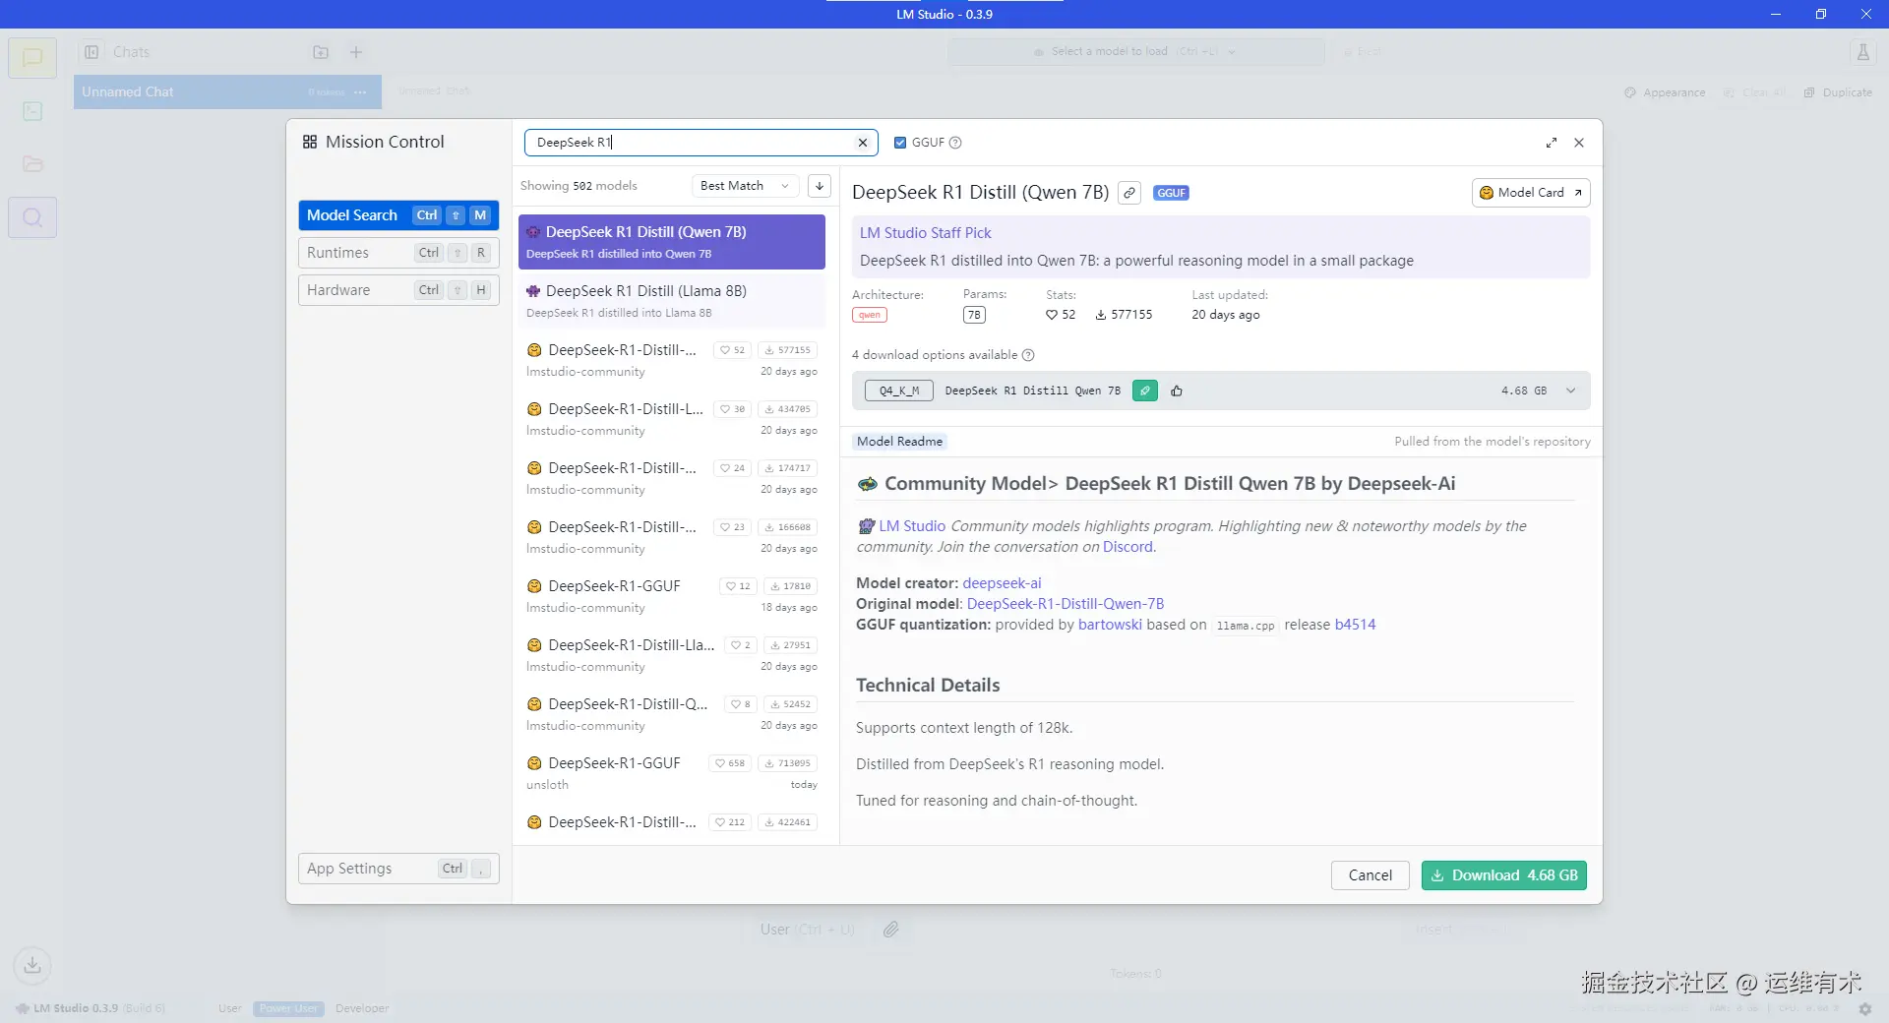Open the LM Studio link in readme
The height and width of the screenshot is (1023, 1889).
click(912, 526)
